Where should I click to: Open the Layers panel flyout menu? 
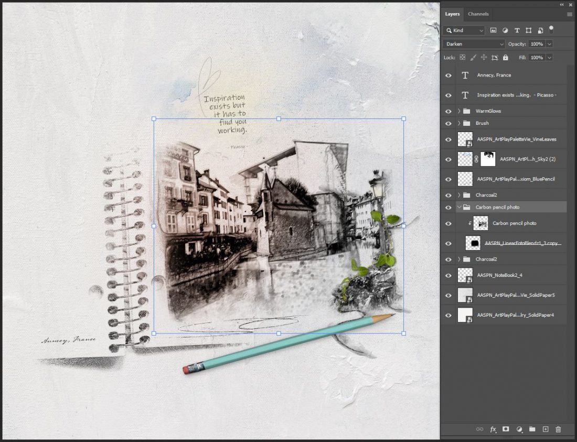pos(570,14)
